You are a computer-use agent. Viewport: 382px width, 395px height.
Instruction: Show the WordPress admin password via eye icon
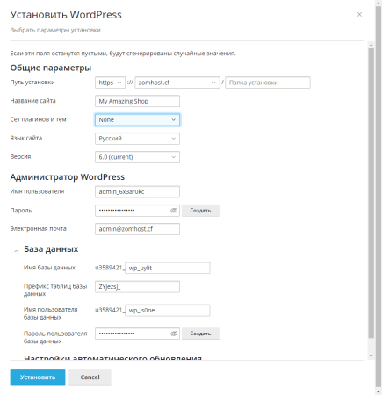coord(174,211)
